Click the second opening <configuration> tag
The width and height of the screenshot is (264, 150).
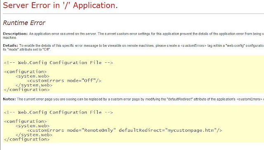point(25,121)
